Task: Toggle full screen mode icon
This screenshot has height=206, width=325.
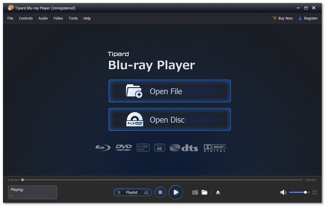Action: point(314,193)
